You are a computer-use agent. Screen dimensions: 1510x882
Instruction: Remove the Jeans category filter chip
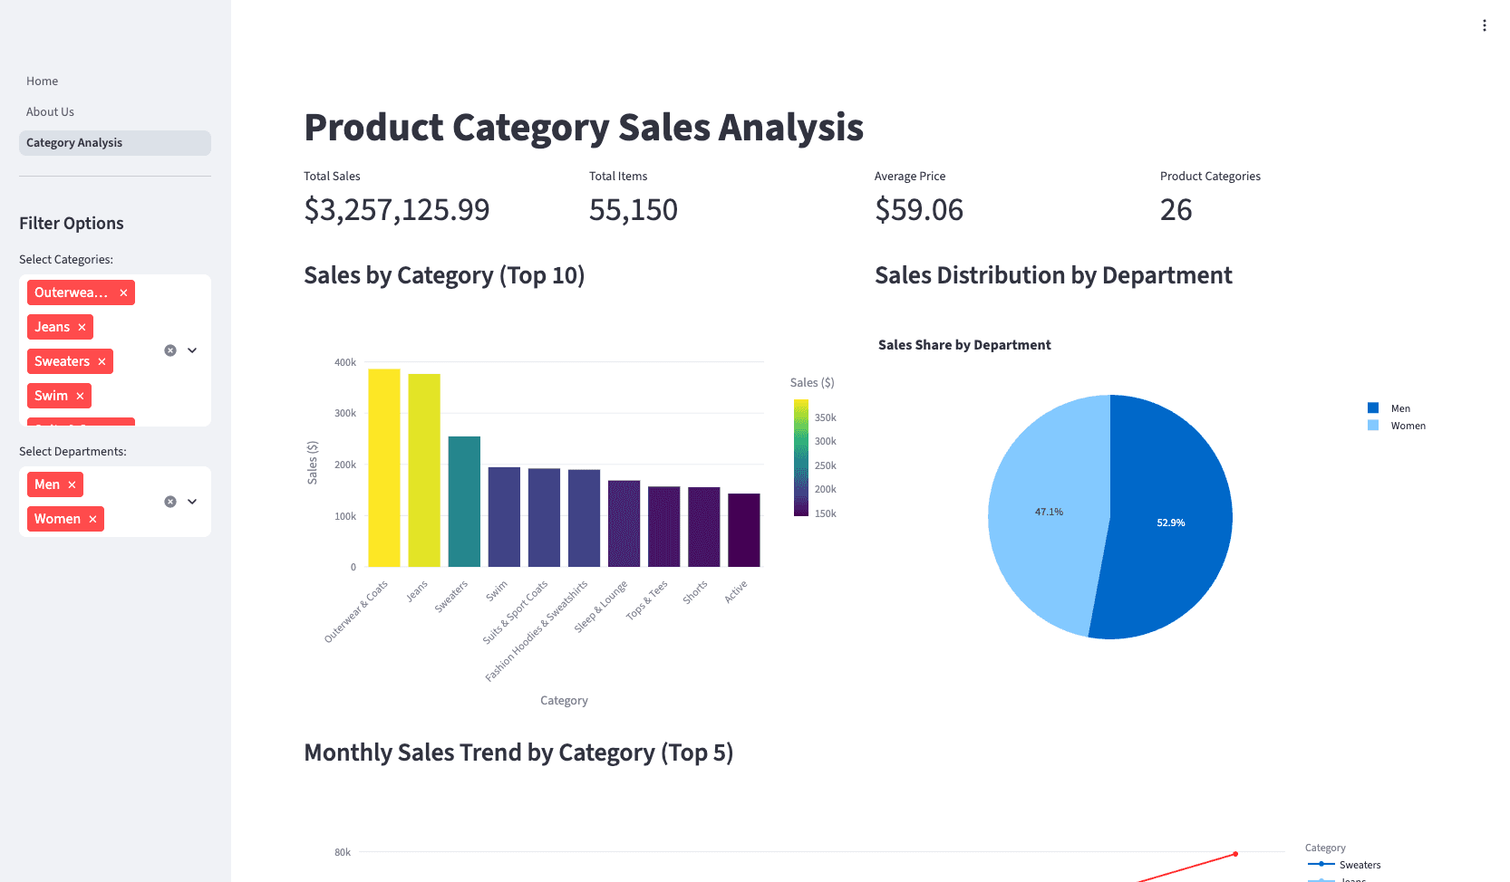click(82, 327)
